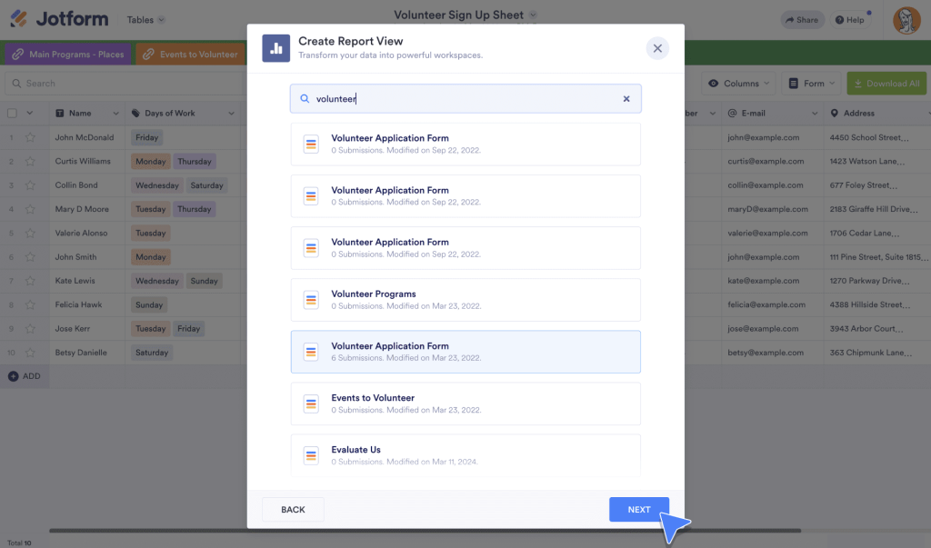Screen dimensions: 931x548
Task: Click the BACK button
Action: click(x=293, y=510)
